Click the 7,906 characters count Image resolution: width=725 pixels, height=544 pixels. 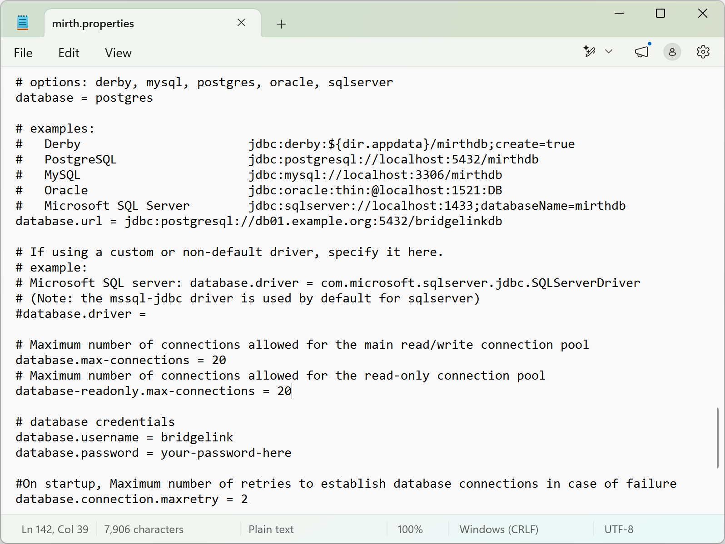[x=144, y=529]
